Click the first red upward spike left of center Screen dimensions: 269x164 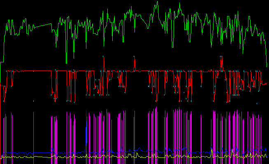[104, 59]
